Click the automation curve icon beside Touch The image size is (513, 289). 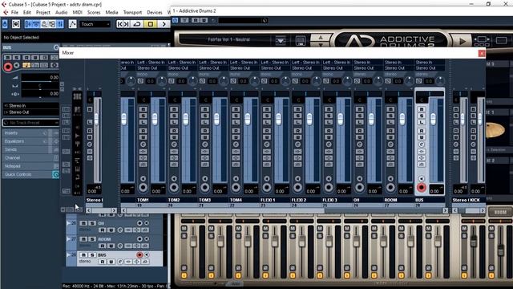click(x=72, y=24)
